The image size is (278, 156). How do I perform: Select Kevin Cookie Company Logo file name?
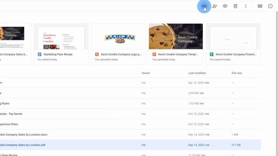coord(121,54)
